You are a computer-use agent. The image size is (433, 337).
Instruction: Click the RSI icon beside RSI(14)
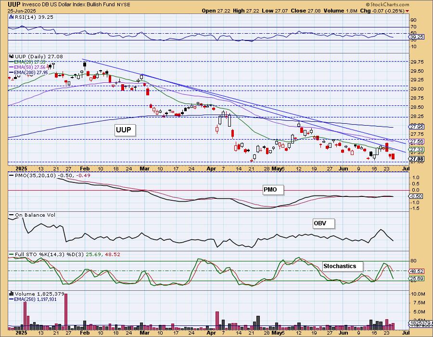(x=12, y=17)
